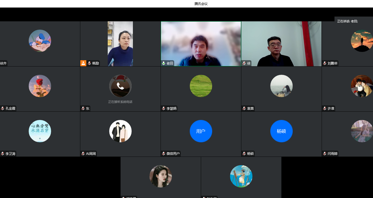Click the 闫雨婷 name label
This screenshot has height=198, width=373.
point(332,154)
